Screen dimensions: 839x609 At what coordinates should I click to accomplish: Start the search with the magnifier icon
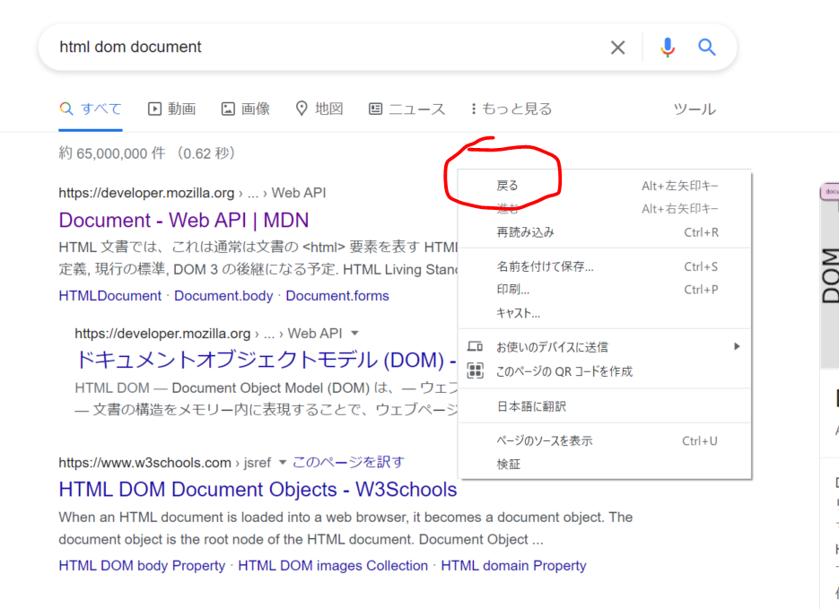[707, 48]
